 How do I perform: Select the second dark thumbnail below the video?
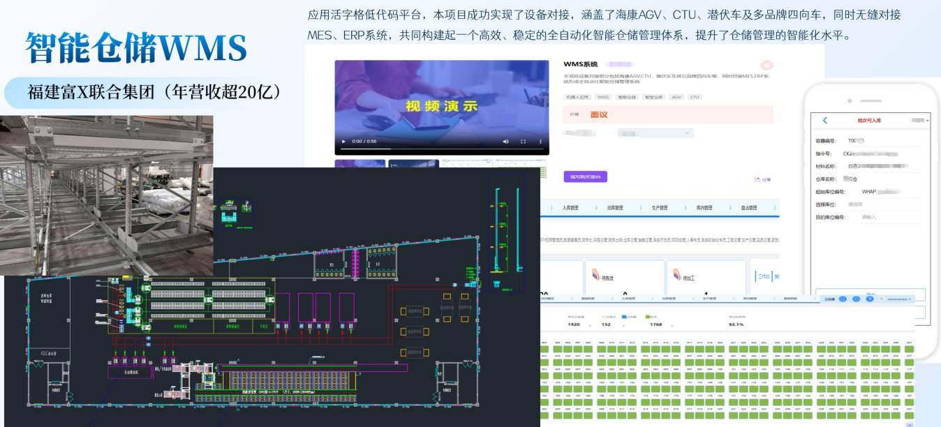413,164
